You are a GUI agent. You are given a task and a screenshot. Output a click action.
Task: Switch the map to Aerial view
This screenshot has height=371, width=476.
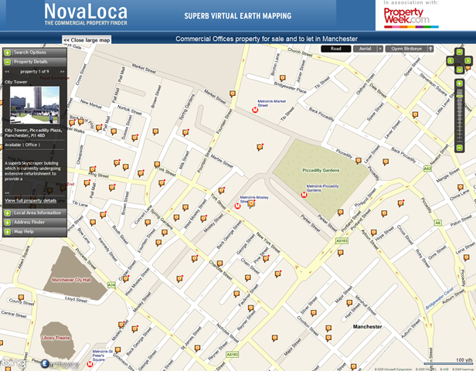tap(365, 49)
